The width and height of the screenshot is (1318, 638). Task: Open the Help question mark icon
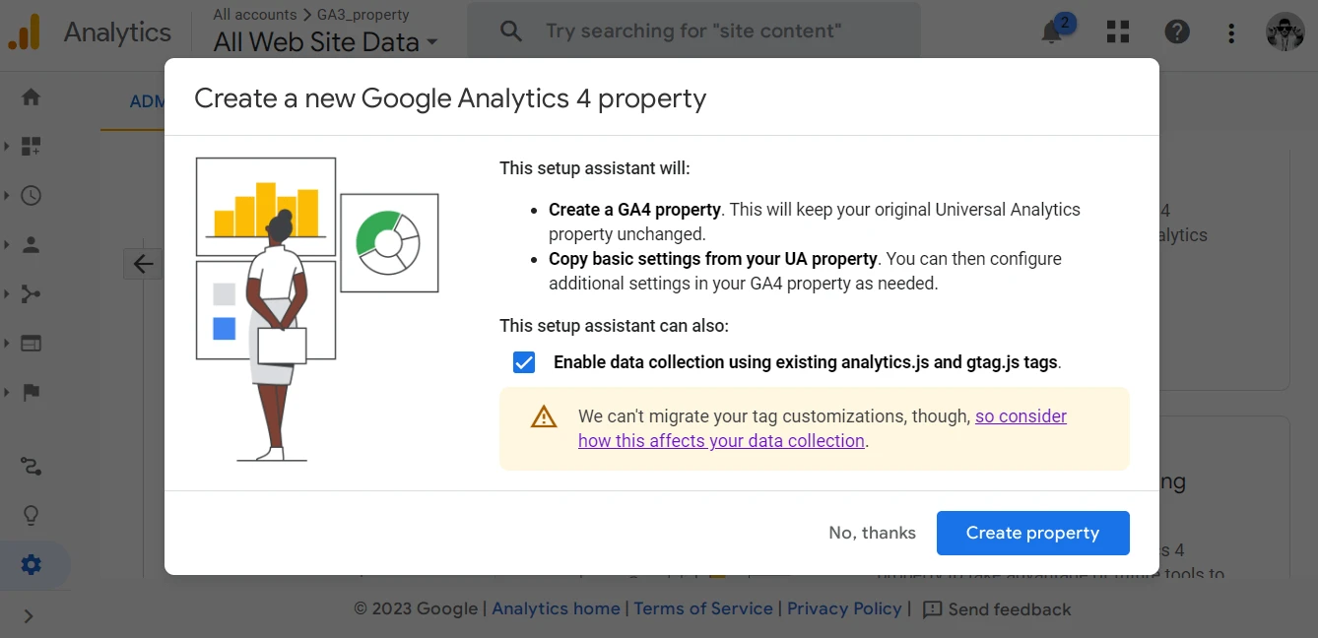tap(1177, 32)
